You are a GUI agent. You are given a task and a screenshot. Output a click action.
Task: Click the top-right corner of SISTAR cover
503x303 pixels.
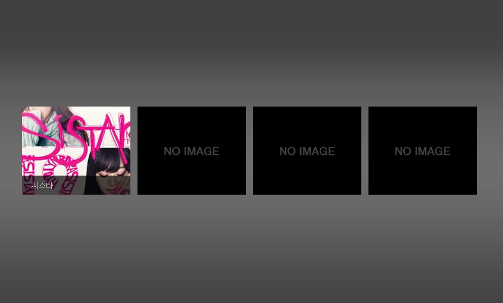tap(126, 111)
